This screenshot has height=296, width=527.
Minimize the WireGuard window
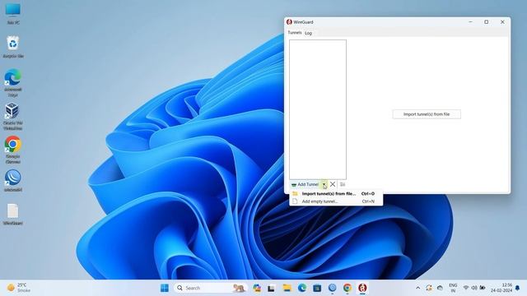coord(470,22)
